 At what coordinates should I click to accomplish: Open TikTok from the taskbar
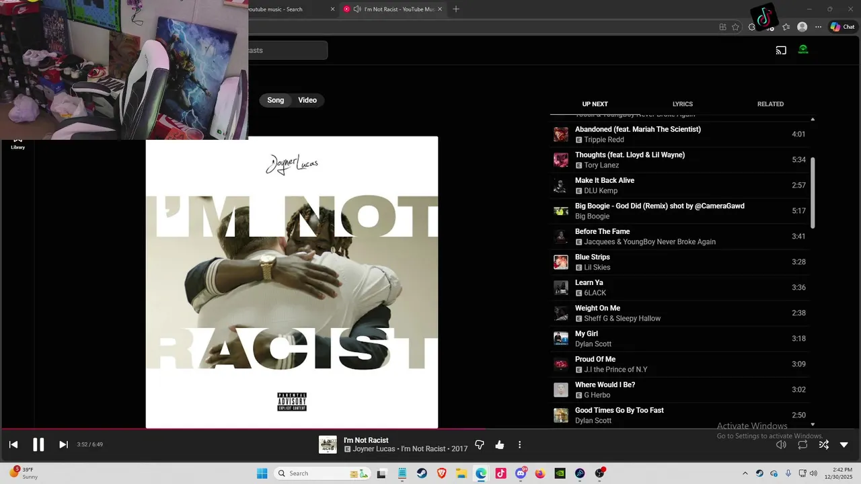500,473
